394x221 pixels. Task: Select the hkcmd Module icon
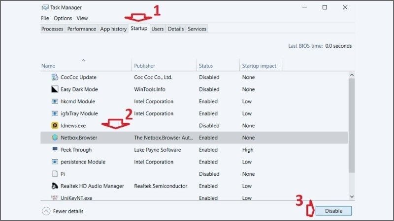(55, 102)
